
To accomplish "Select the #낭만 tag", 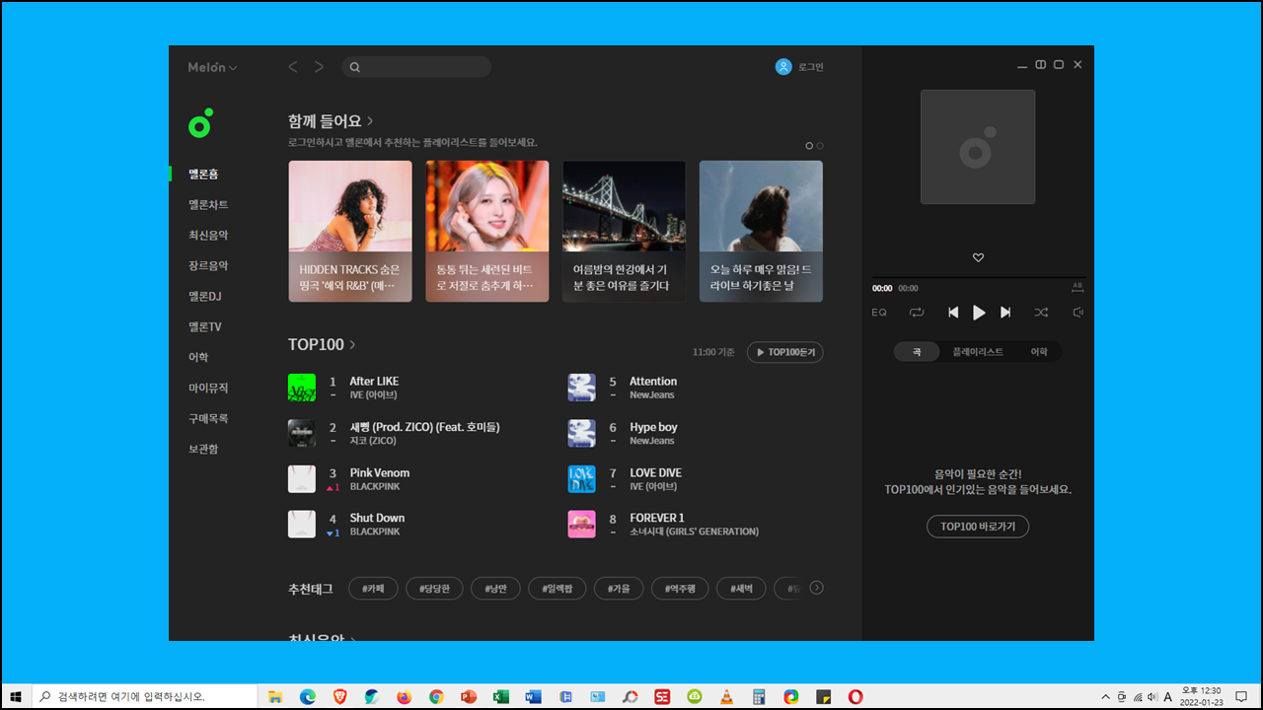I will click(x=495, y=589).
